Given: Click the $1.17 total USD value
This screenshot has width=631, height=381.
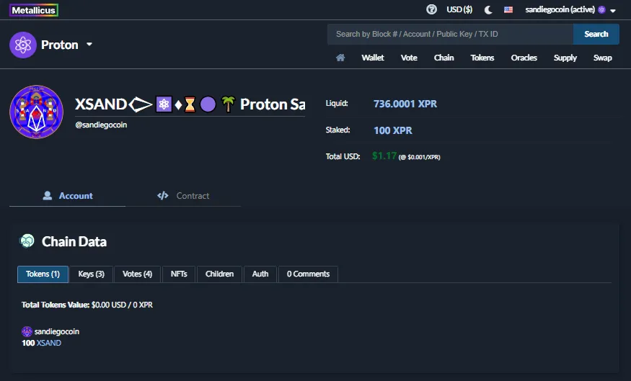Looking at the screenshot, I should coord(384,156).
